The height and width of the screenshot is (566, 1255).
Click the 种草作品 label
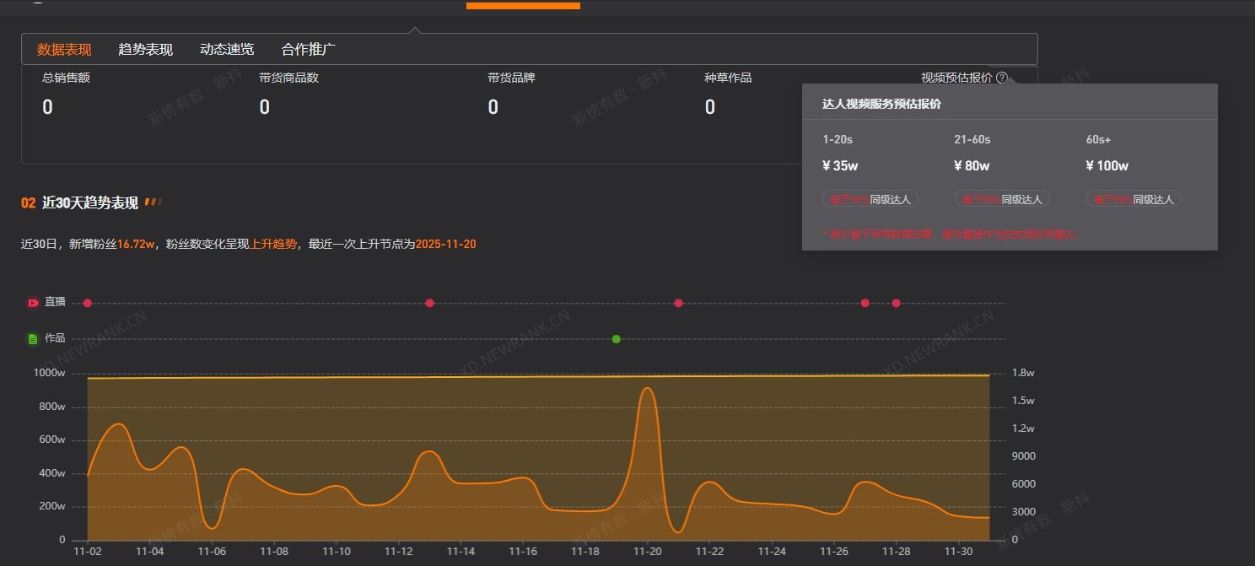[729, 78]
